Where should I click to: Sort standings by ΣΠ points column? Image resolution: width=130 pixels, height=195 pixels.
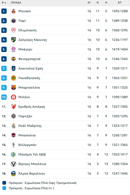tap(120, 3)
